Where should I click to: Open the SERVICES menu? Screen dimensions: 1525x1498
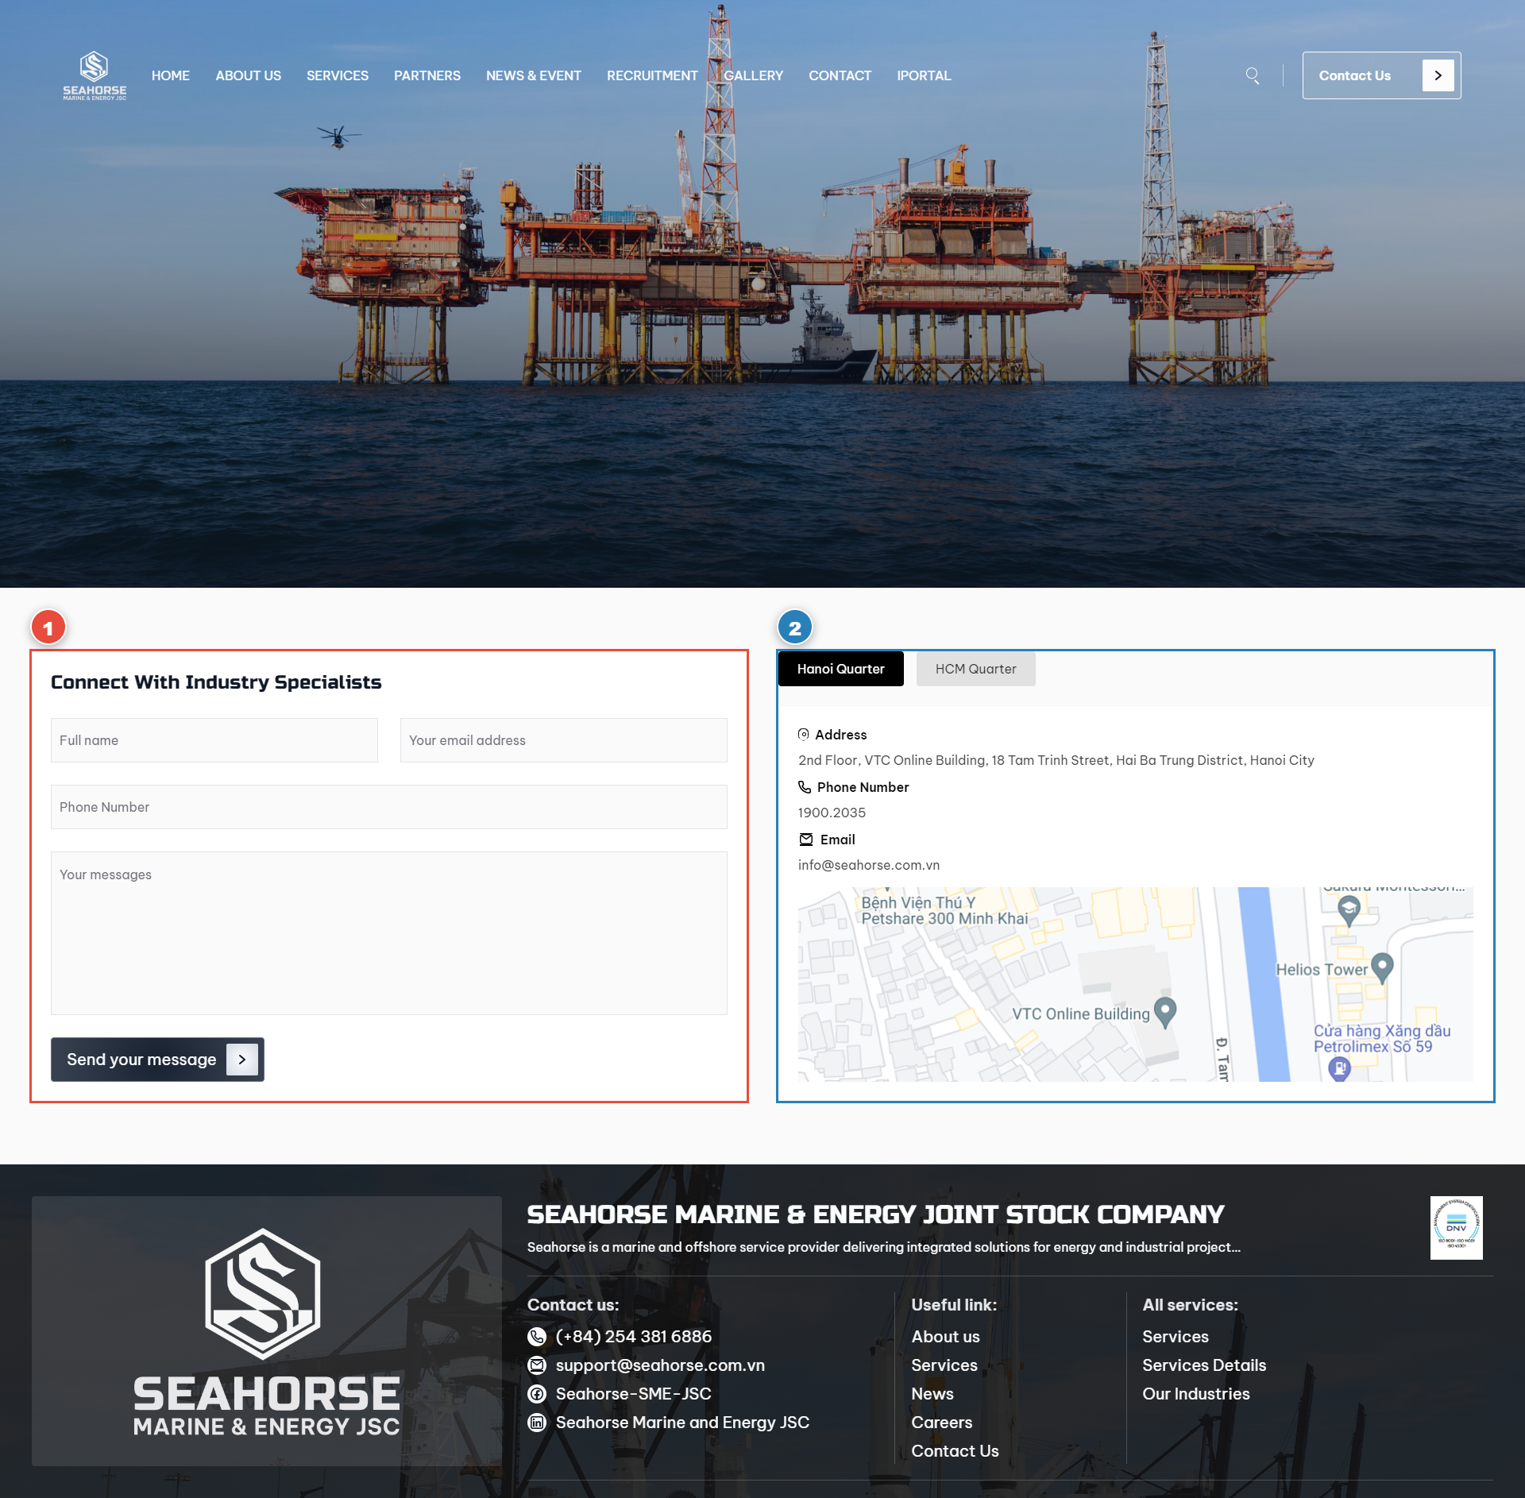(x=338, y=75)
